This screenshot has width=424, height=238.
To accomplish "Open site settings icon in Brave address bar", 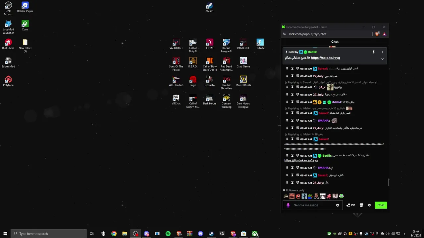I will [x=284, y=34].
